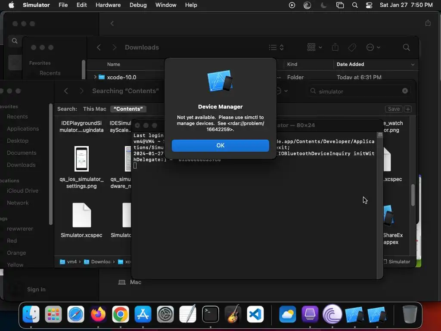Click the search icon in Downloads window
The width and height of the screenshot is (441, 331).
point(406,47)
